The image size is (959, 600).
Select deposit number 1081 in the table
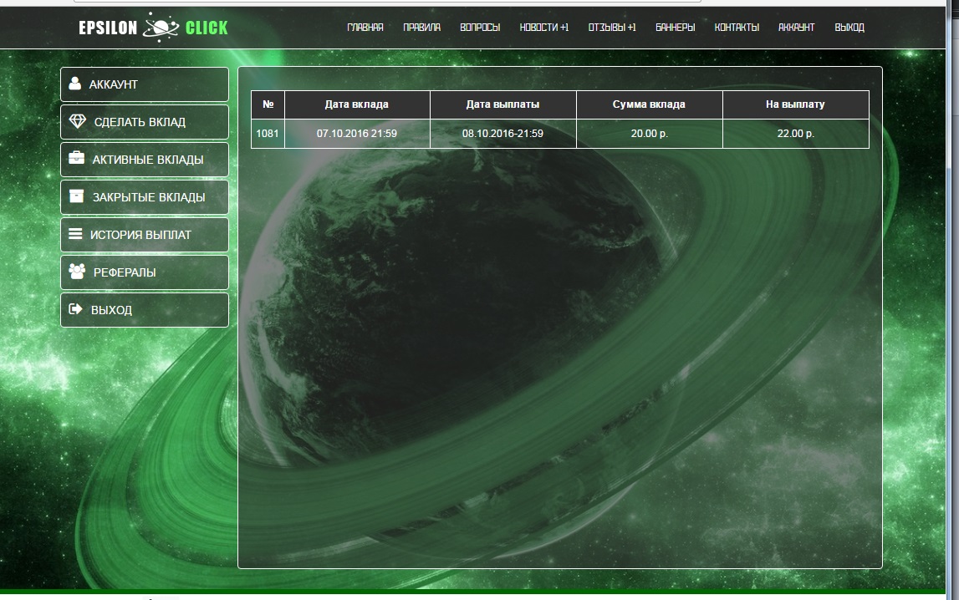pos(268,134)
